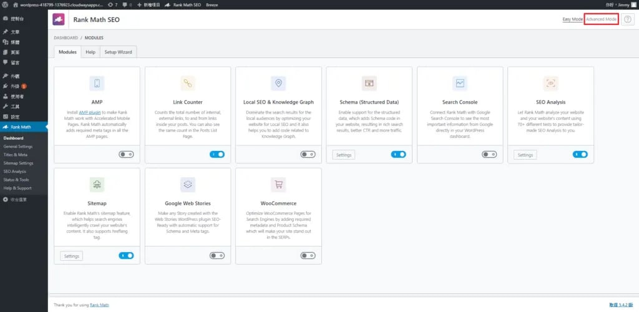Switch to Easy Mode
The image size is (639, 312).
tap(573, 19)
